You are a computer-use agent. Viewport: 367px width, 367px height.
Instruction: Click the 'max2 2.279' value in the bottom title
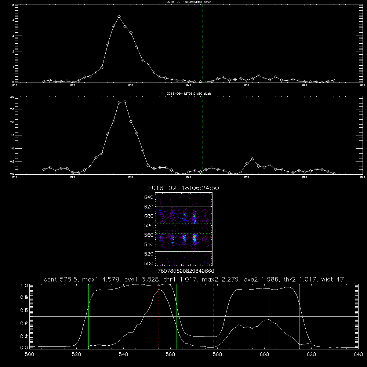(219, 279)
